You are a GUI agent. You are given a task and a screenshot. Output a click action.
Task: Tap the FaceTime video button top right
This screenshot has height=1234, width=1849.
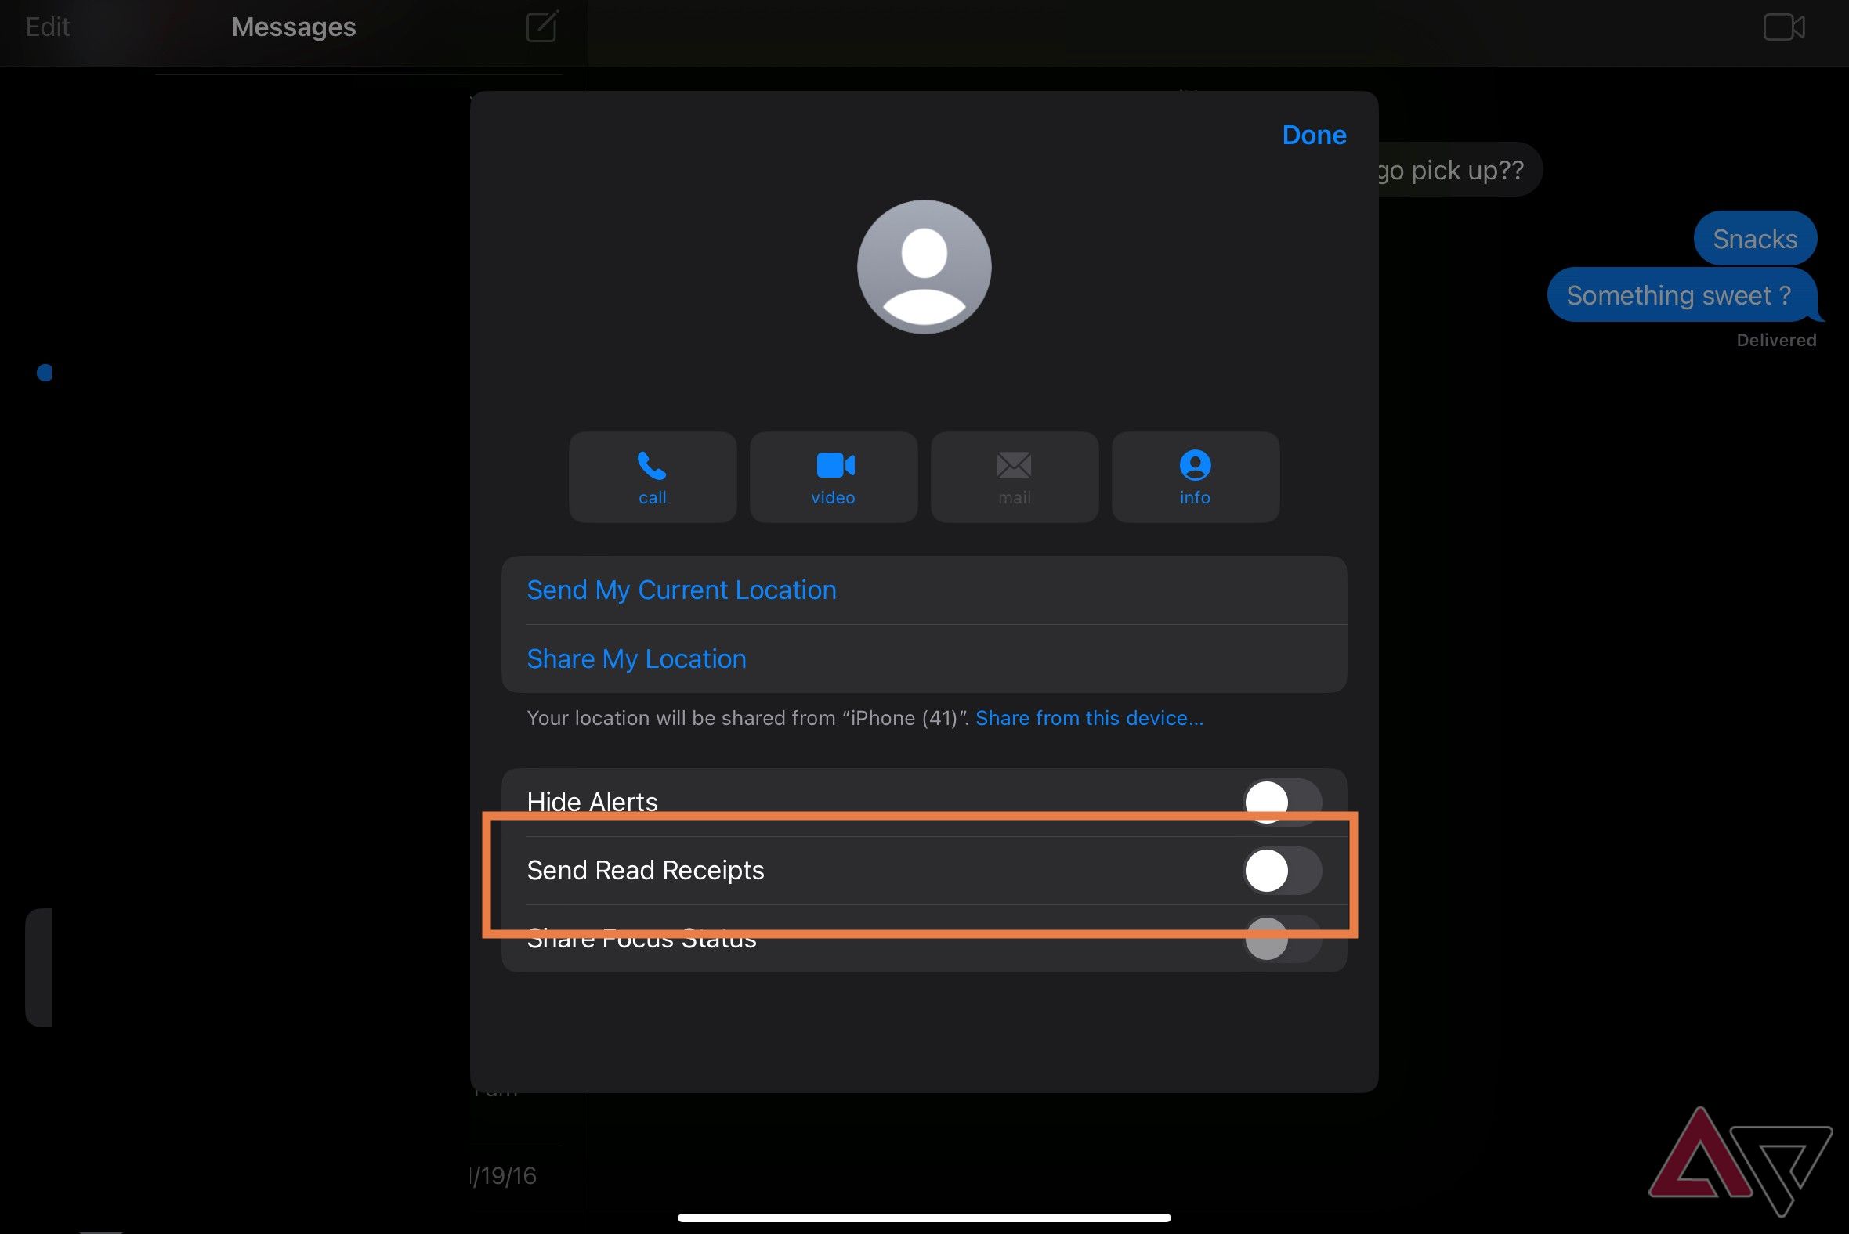tap(1783, 25)
